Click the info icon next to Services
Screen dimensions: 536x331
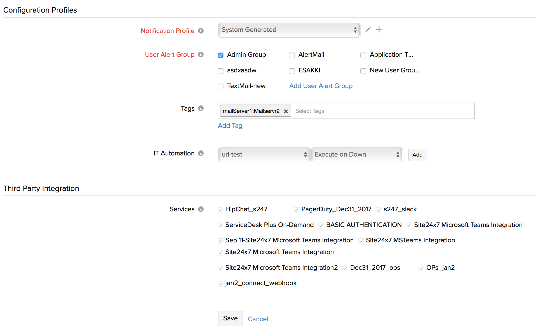(x=201, y=209)
